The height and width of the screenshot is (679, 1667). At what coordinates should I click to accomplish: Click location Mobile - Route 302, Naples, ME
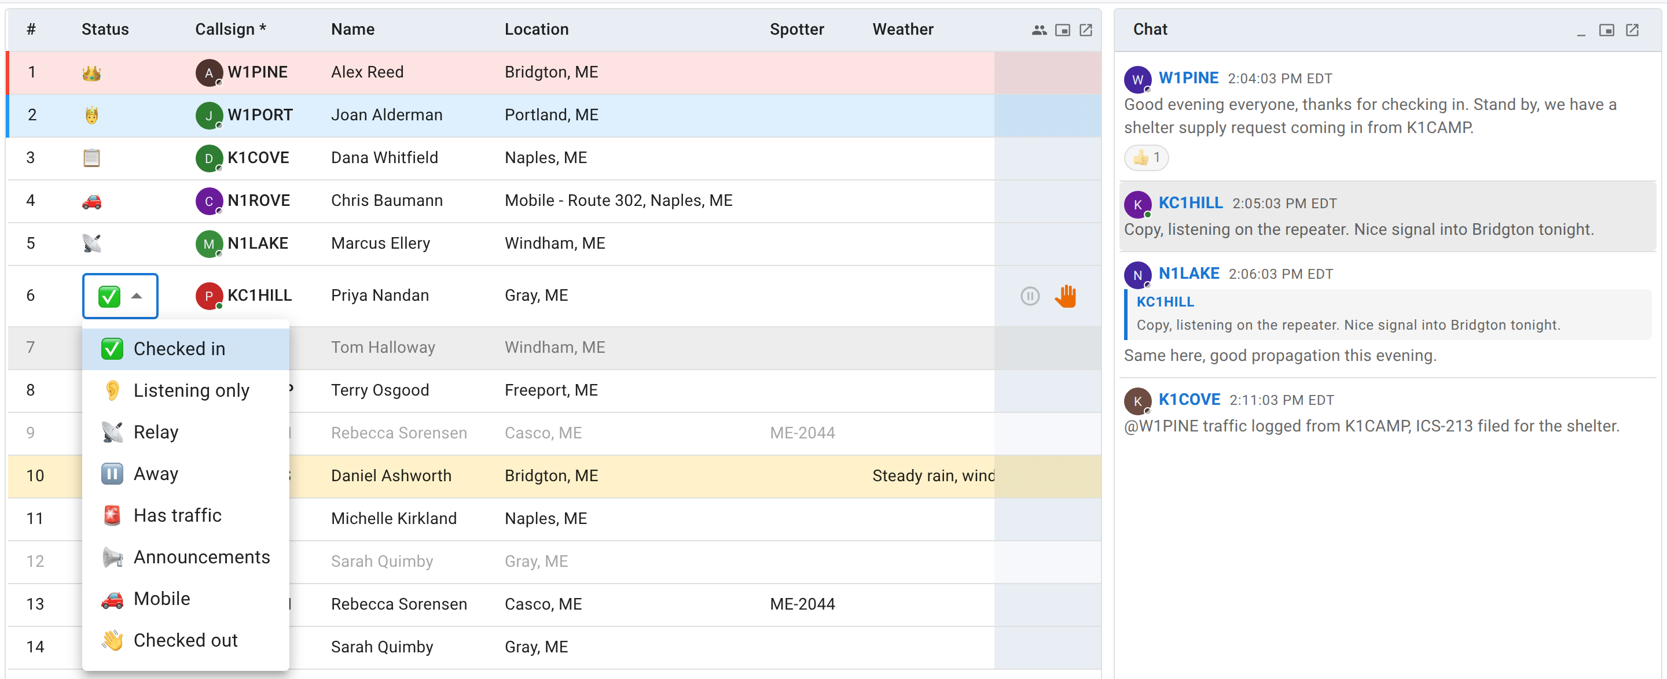point(618,201)
